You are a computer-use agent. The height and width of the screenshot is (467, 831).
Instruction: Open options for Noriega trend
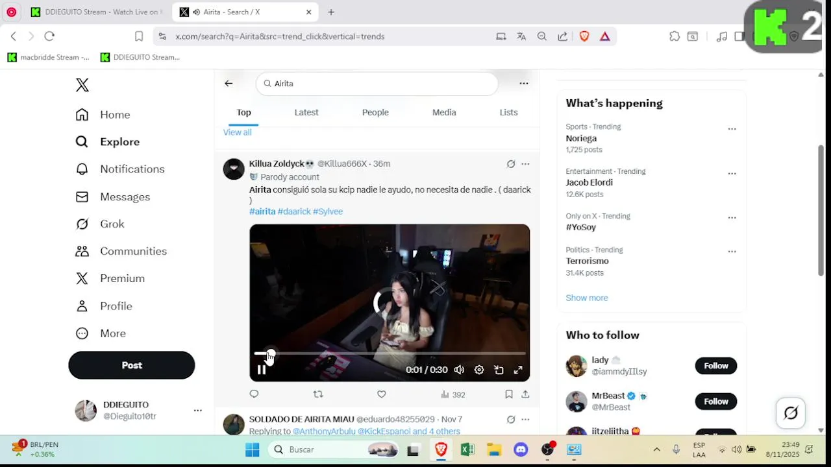[x=732, y=128]
